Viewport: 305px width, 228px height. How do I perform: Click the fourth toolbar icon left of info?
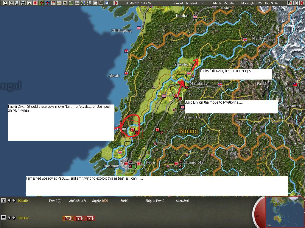[24, 3]
